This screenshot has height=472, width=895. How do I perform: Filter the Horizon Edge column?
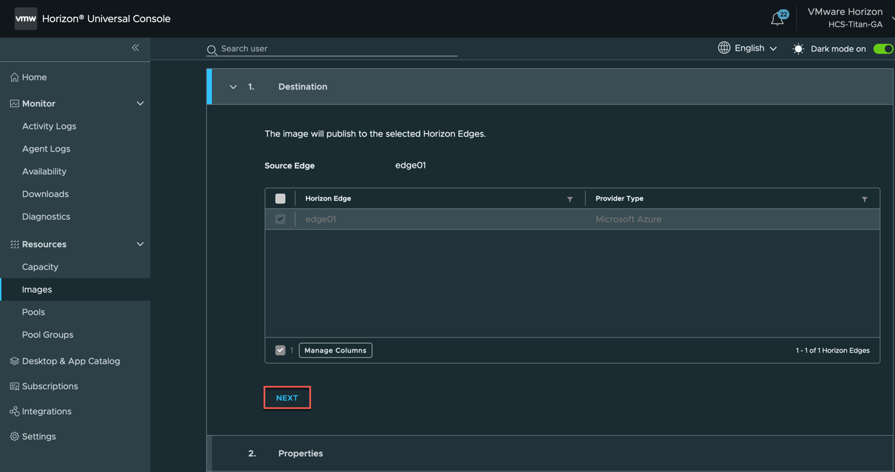click(x=570, y=199)
